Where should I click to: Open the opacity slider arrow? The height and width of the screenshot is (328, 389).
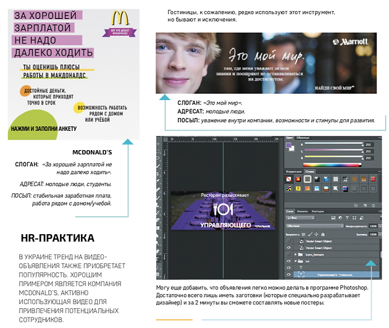(x=380, y=226)
